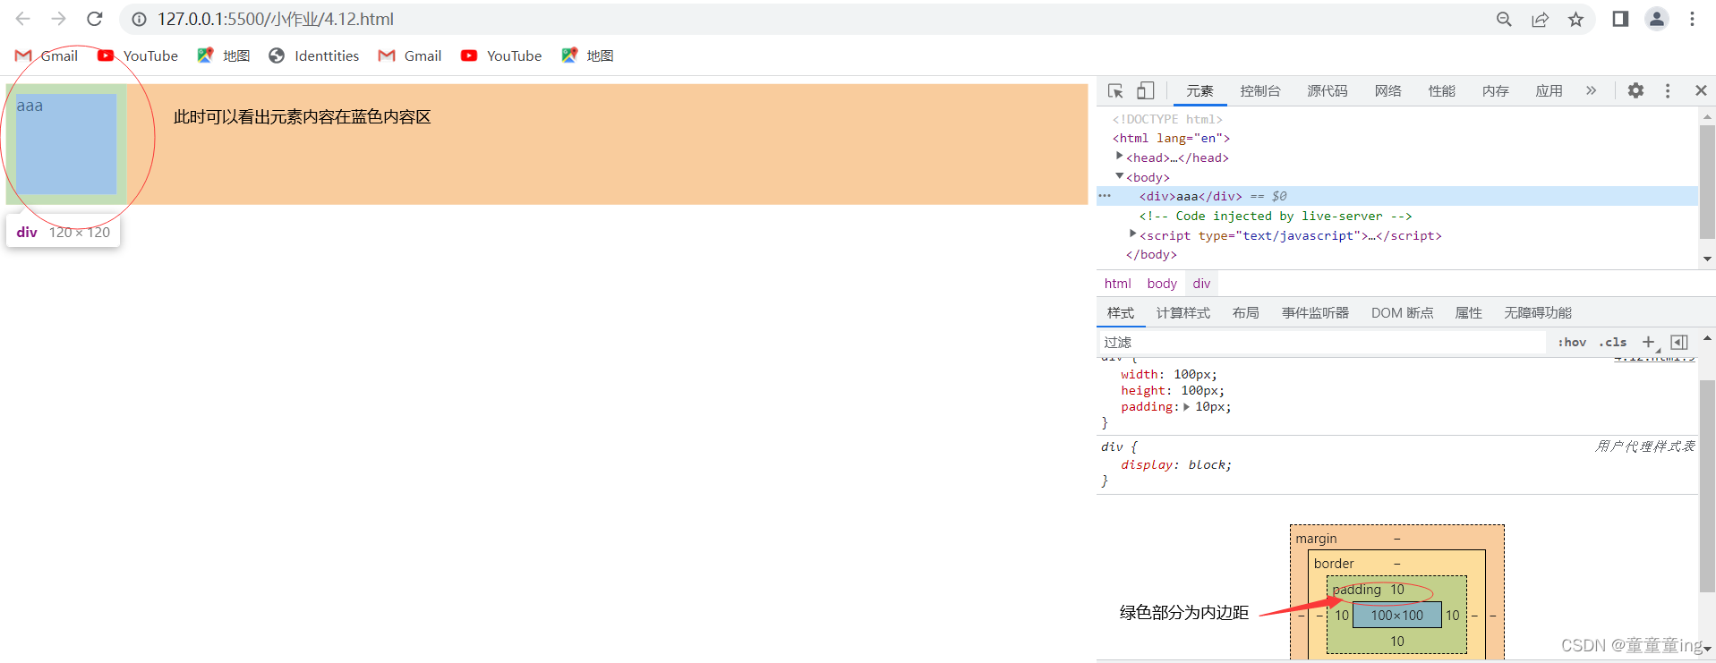Switch to the 性能 tab
The height and width of the screenshot is (663, 1716).
[1442, 91]
